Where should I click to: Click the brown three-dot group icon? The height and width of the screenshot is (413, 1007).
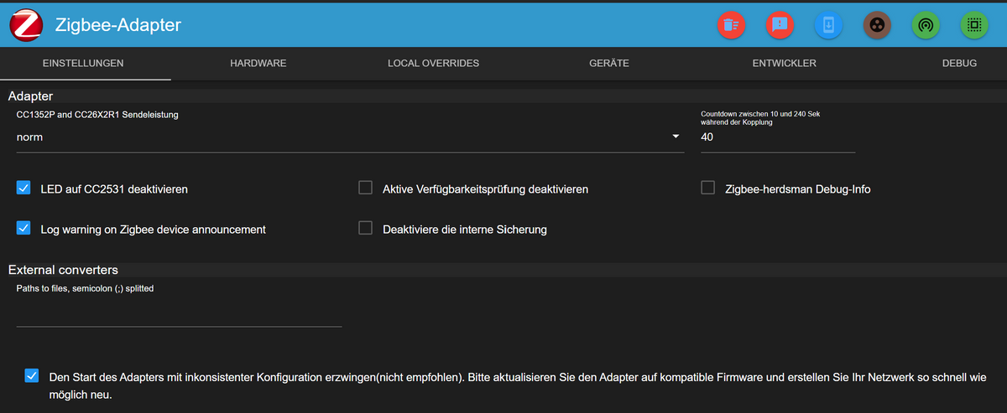point(877,25)
